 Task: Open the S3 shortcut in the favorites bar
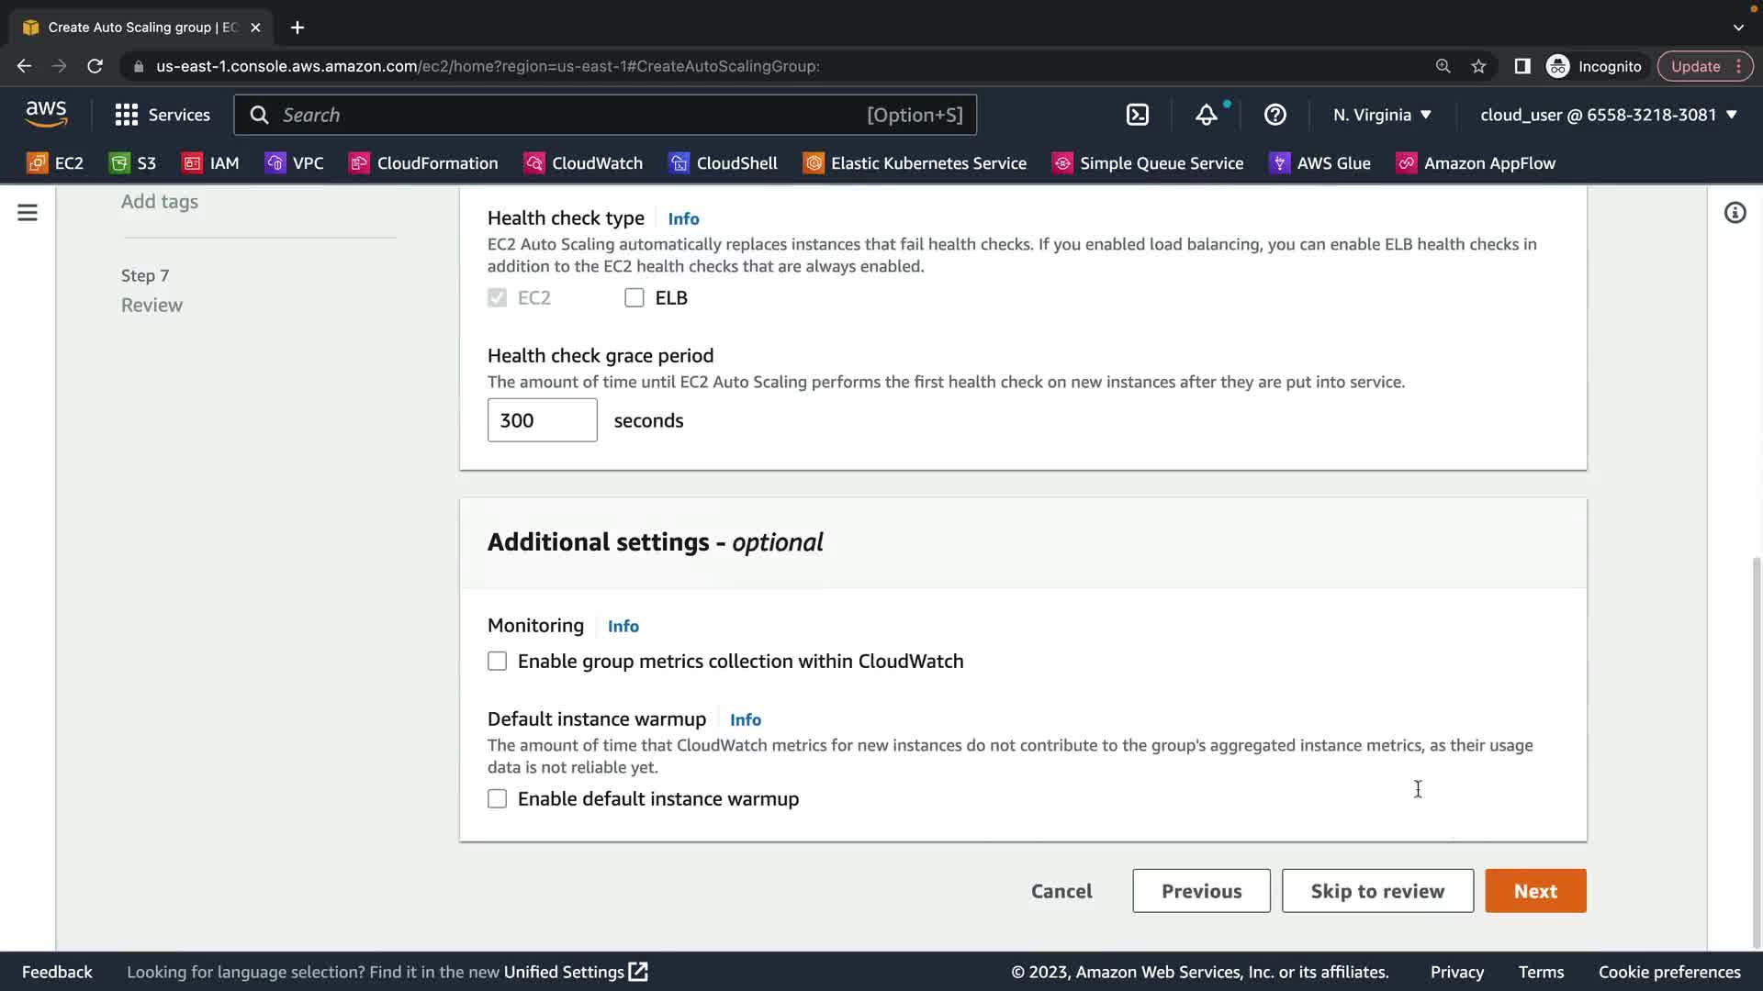click(133, 163)
